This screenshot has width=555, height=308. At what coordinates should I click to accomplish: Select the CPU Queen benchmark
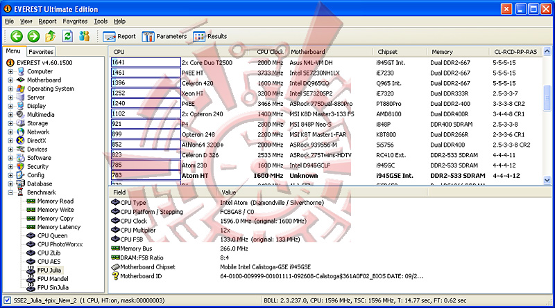53,235
